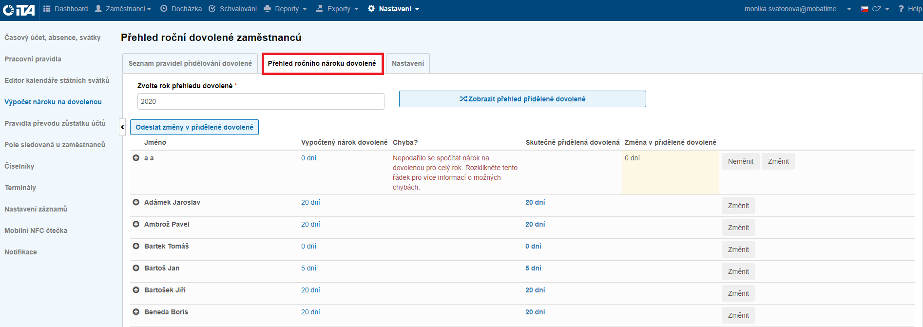This screenshot has height=327, width=923.
Task: Click the vacation year input field
Action: pos(261,101)
